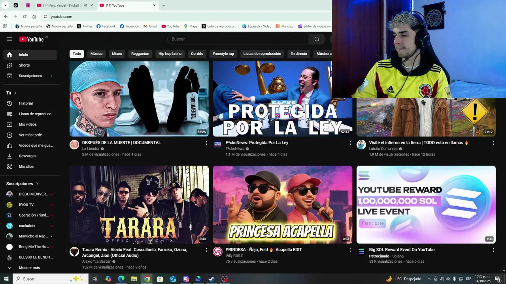The image size is (506, 284).
Task: Open Descargas in the sidebar
Action: [30, 156]
